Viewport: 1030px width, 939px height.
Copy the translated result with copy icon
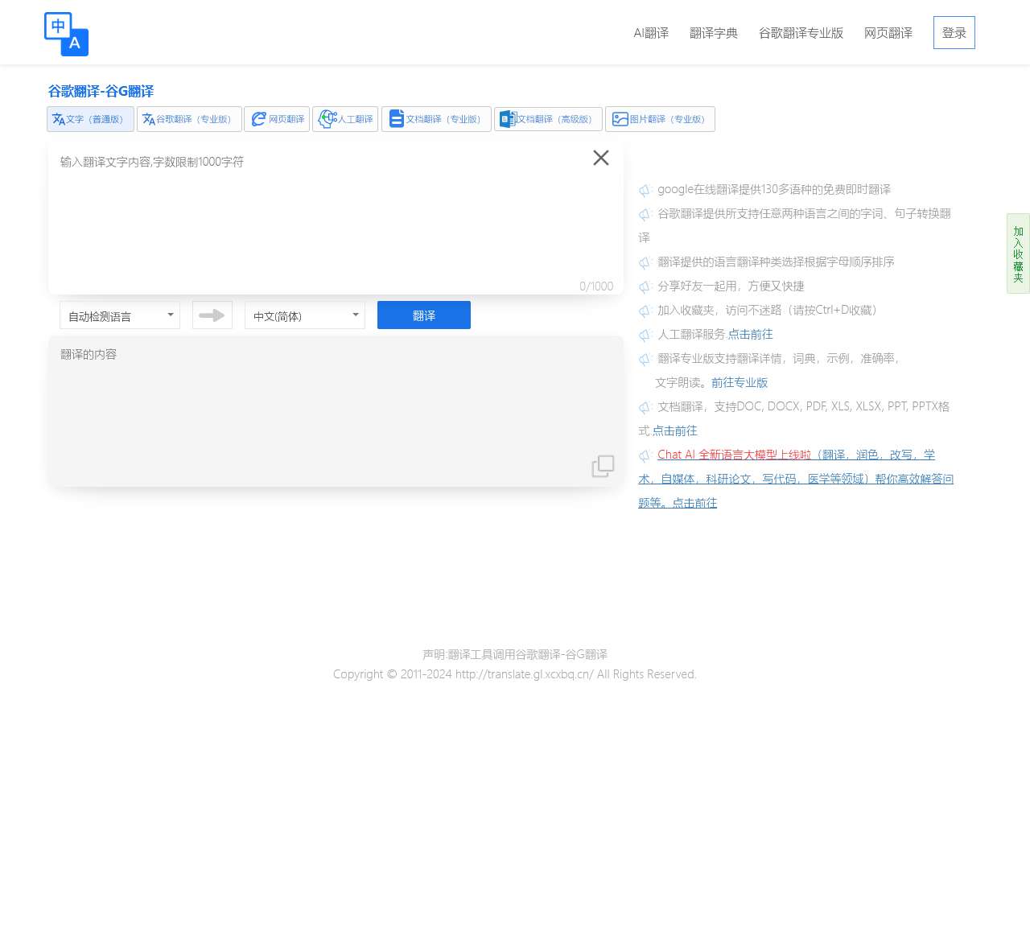(x=603, y=466)
